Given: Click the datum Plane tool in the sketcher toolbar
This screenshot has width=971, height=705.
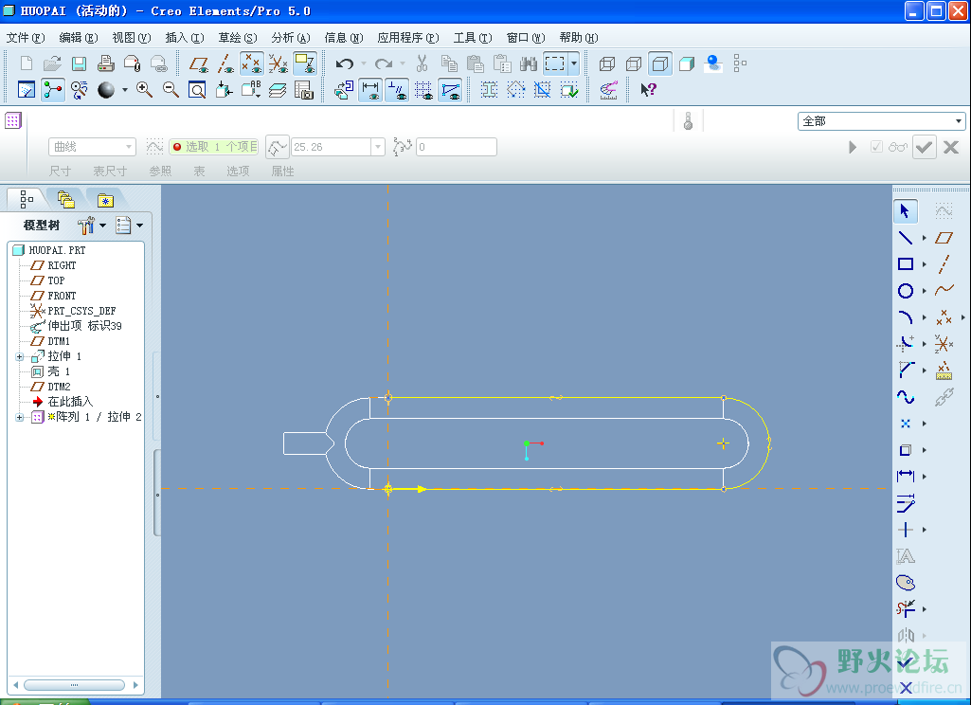Looking at the screenshot, I should tap(944, 238).
